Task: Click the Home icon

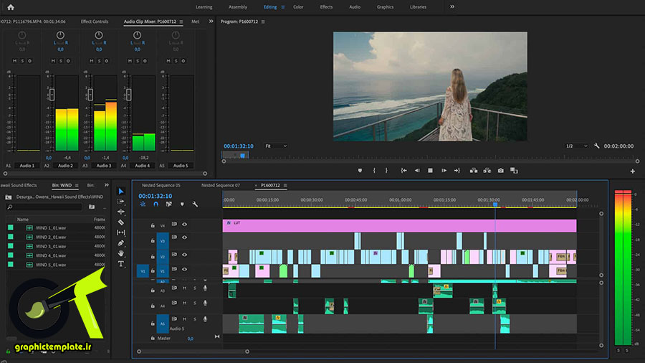Action: pyautogui.click(x=11, y=7)
